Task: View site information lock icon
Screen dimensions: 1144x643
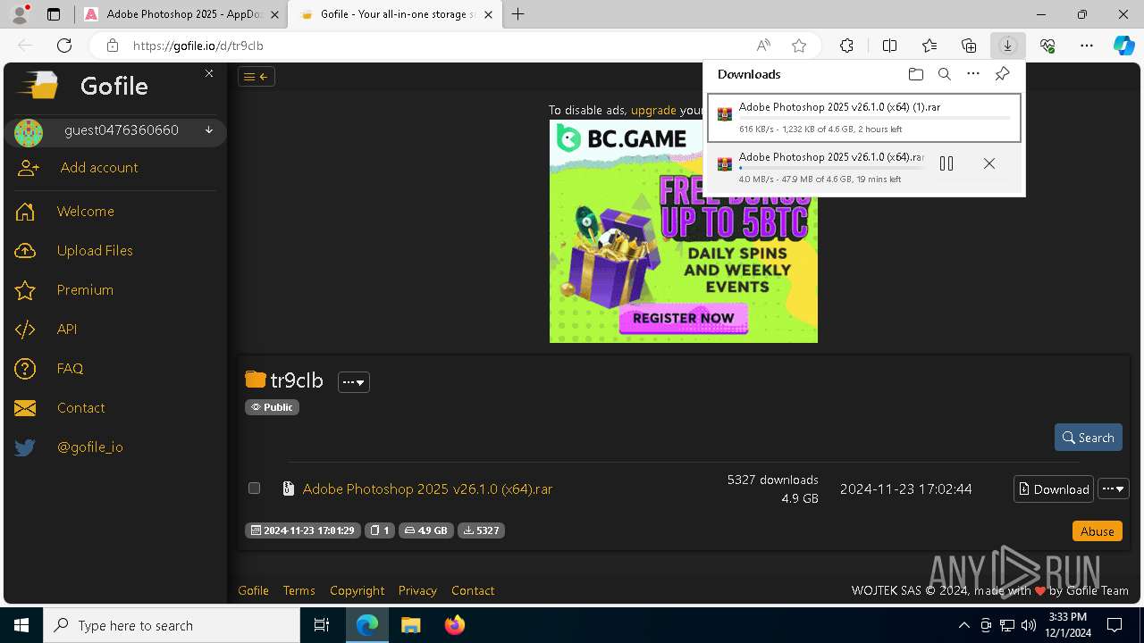Action: 112,46
